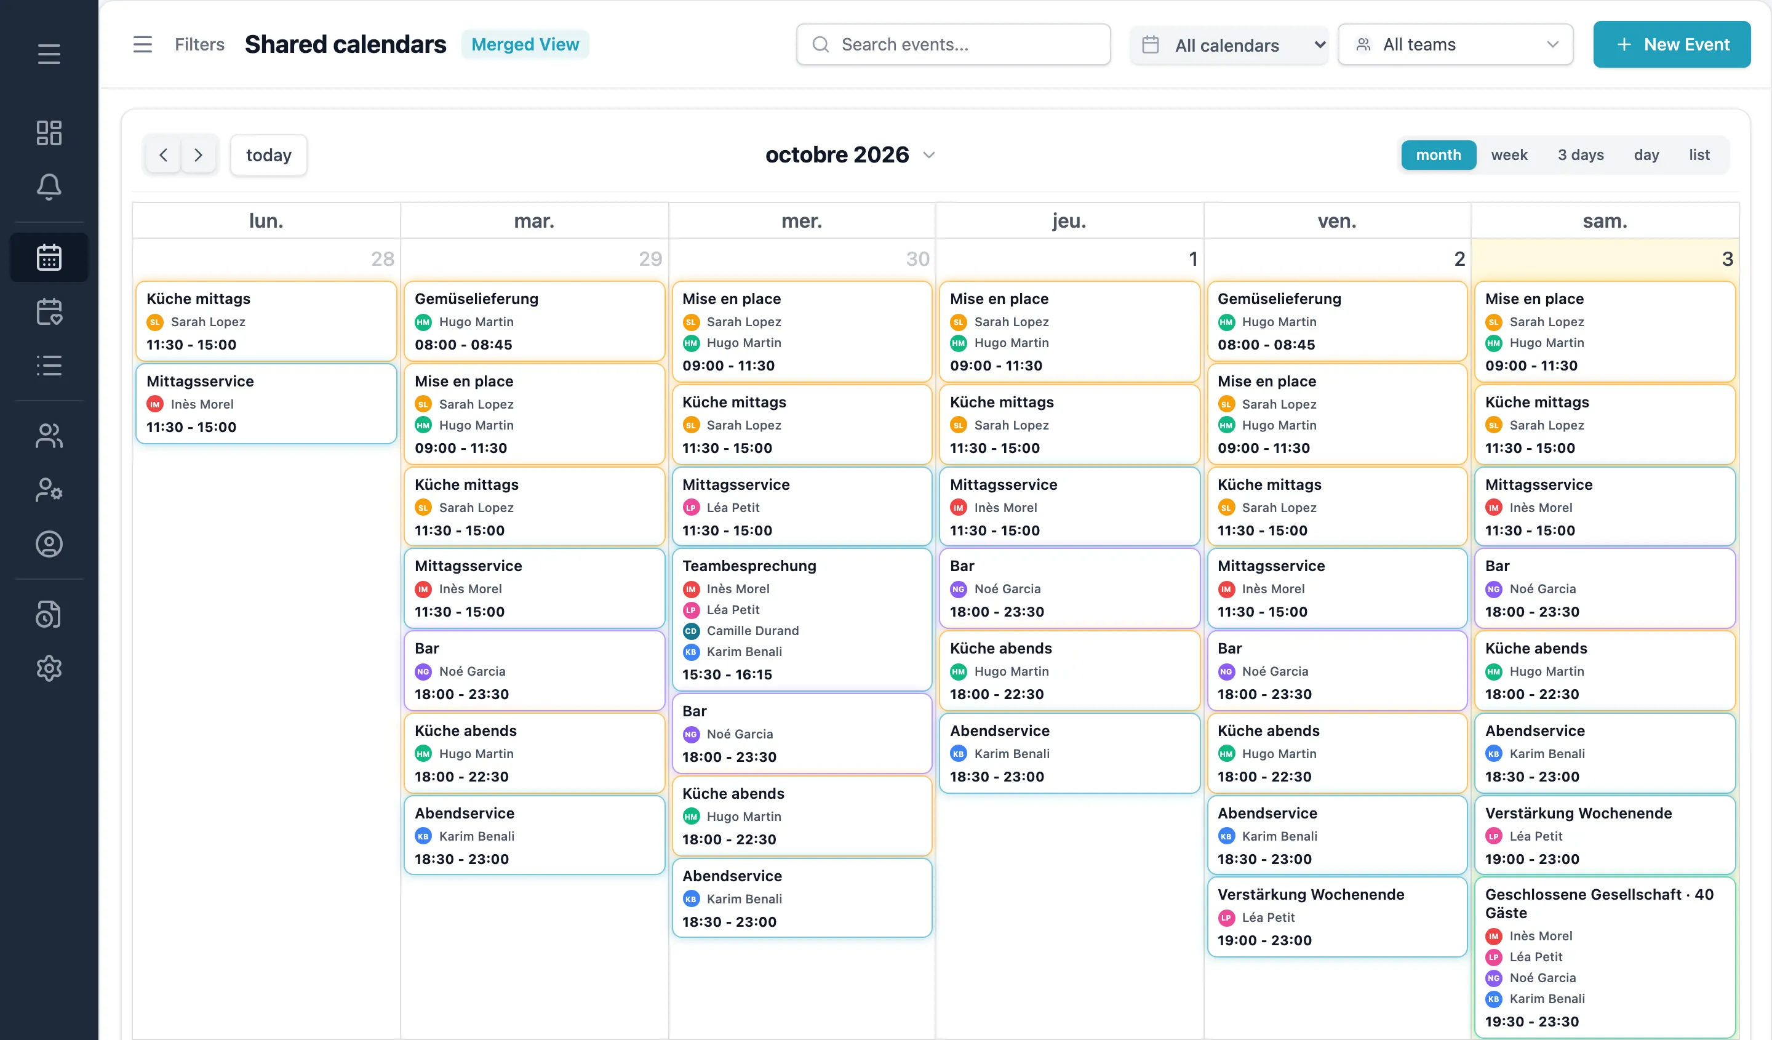Open the profile circle sidebar icon
The height and width of the screenshot is (1040, 1772).
[49, 544]
